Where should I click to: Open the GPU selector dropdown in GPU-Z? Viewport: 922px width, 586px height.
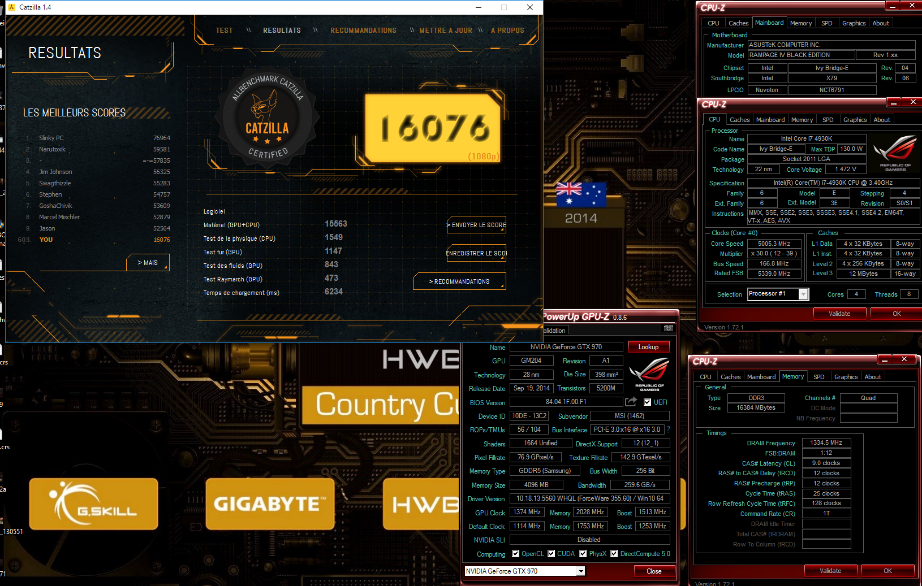click(581, 571)
